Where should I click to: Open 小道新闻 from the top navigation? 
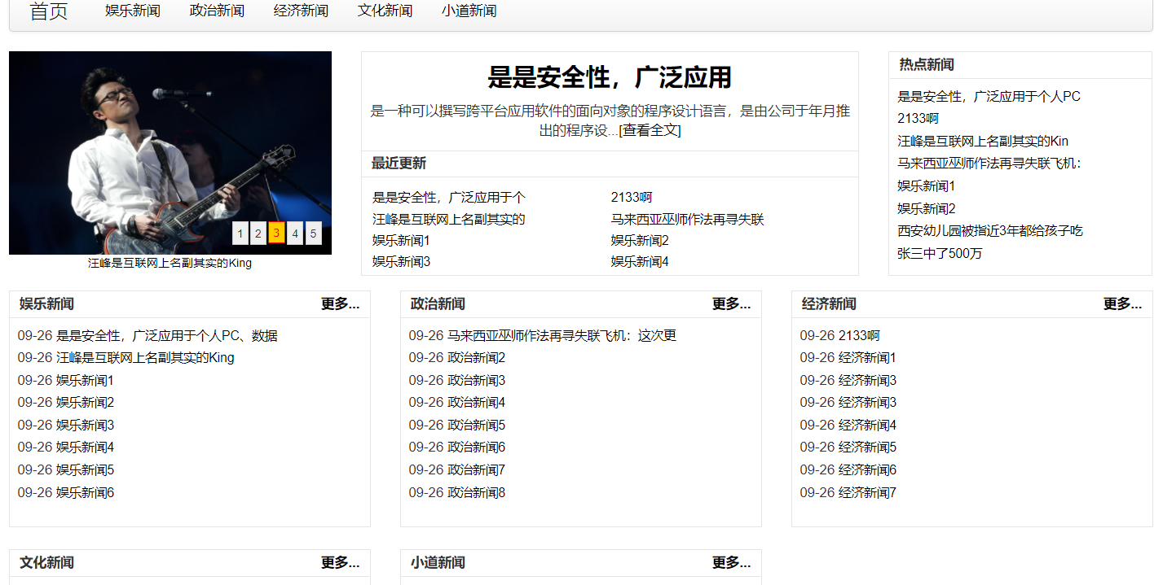pos(469,11)
